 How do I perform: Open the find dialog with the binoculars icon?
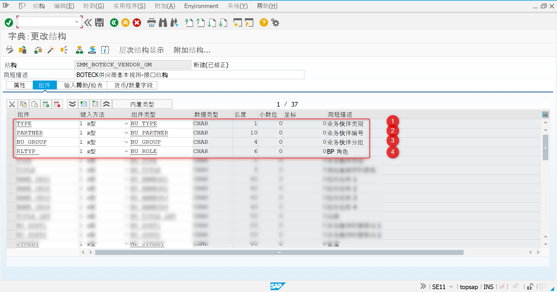pyautogui.click(x=163, y=23)
